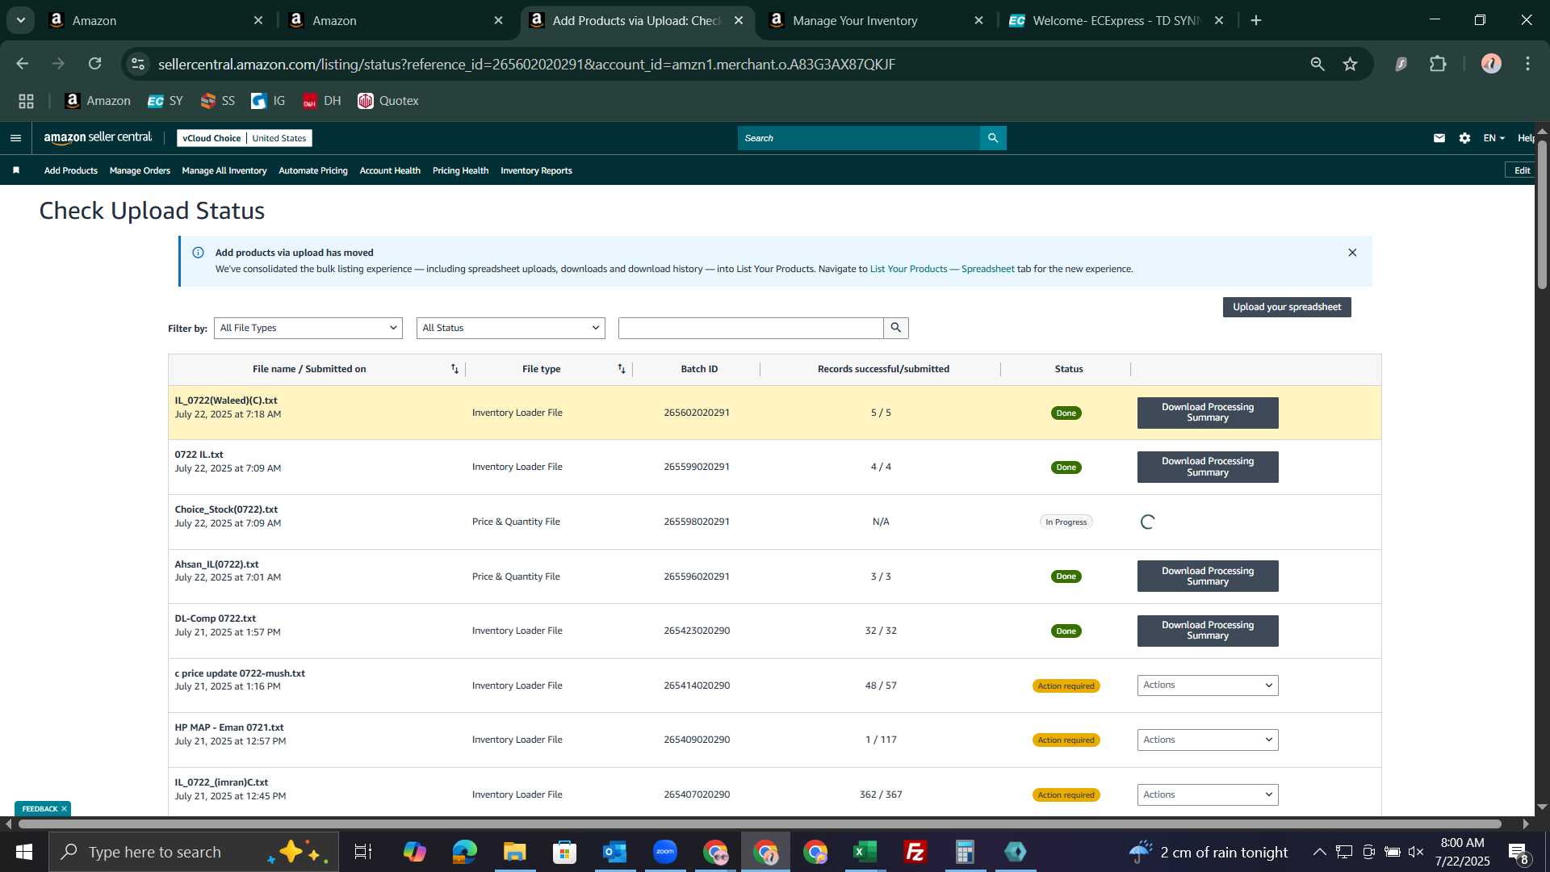
Task: Reload the page with browser refresh
Action: point(95,64)
